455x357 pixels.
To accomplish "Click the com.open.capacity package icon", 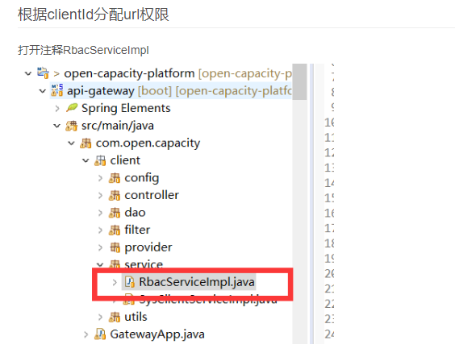I will 86,143.
